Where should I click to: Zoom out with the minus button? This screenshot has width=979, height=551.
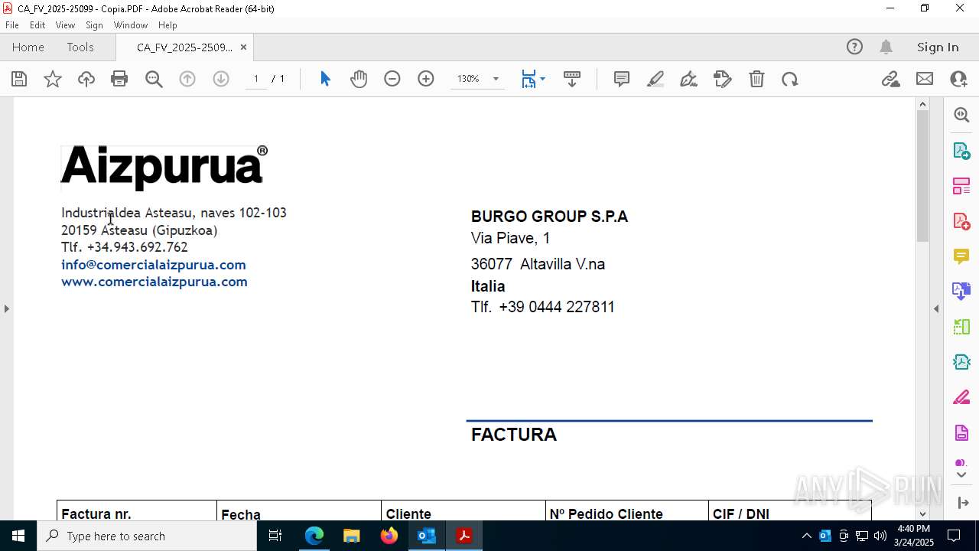coord(392,79)
